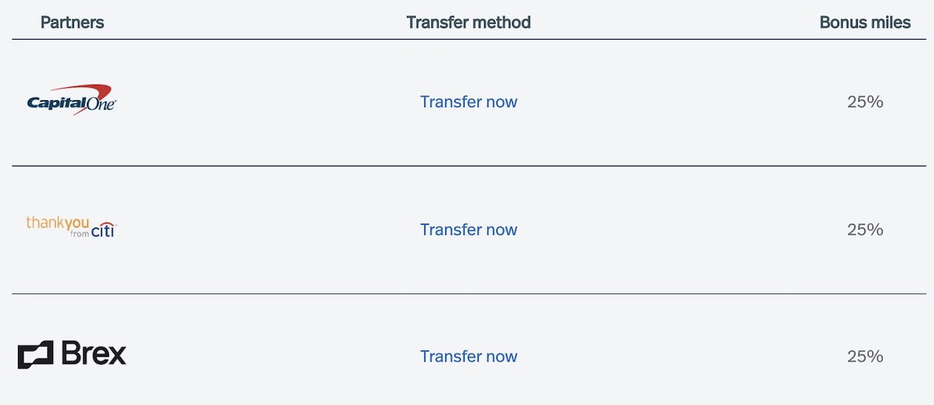Click the blue citi lettering
Viewport: 934px width, 405px height.
coord(104,230)
